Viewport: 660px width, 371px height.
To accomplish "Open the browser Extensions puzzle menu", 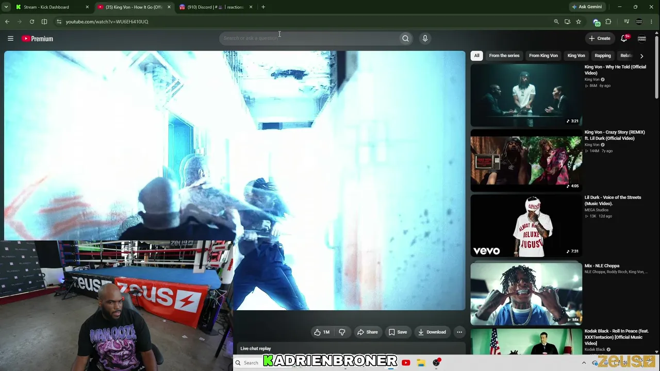I will tap(608, 22).
